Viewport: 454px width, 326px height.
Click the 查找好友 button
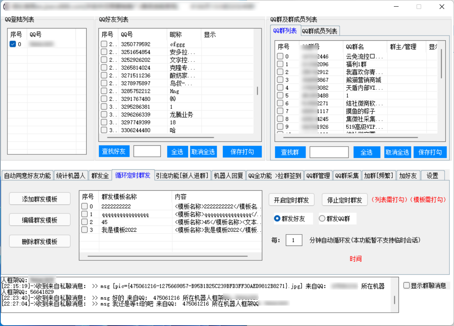click(x=114, y=152)
